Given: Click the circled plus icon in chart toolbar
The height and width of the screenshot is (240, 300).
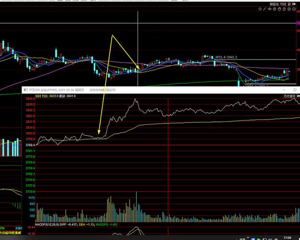Looking at the screenshot, I should 289,9.
